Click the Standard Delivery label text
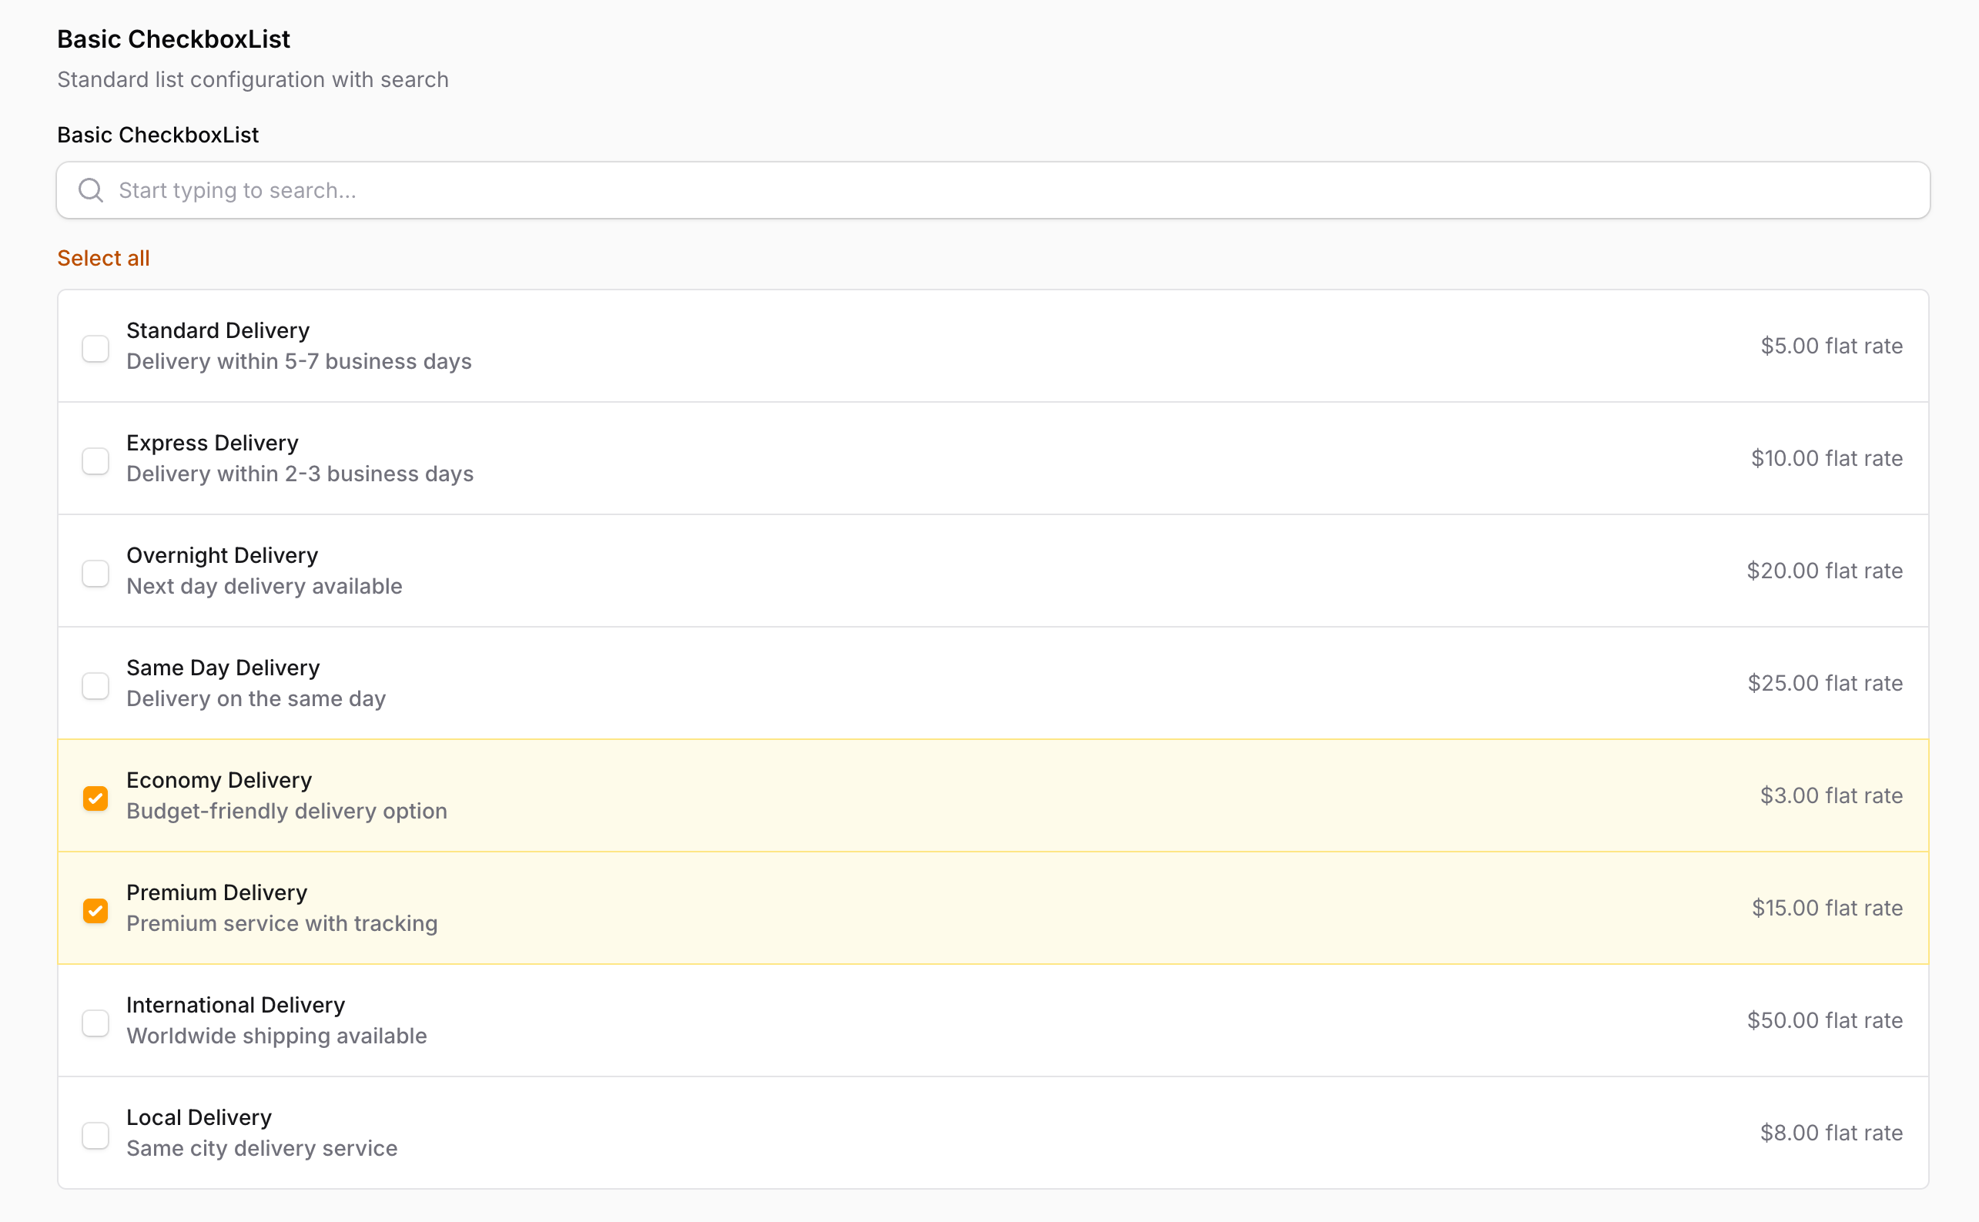The width and height of the screenshot is (1979, 1222). click(217, 330)
